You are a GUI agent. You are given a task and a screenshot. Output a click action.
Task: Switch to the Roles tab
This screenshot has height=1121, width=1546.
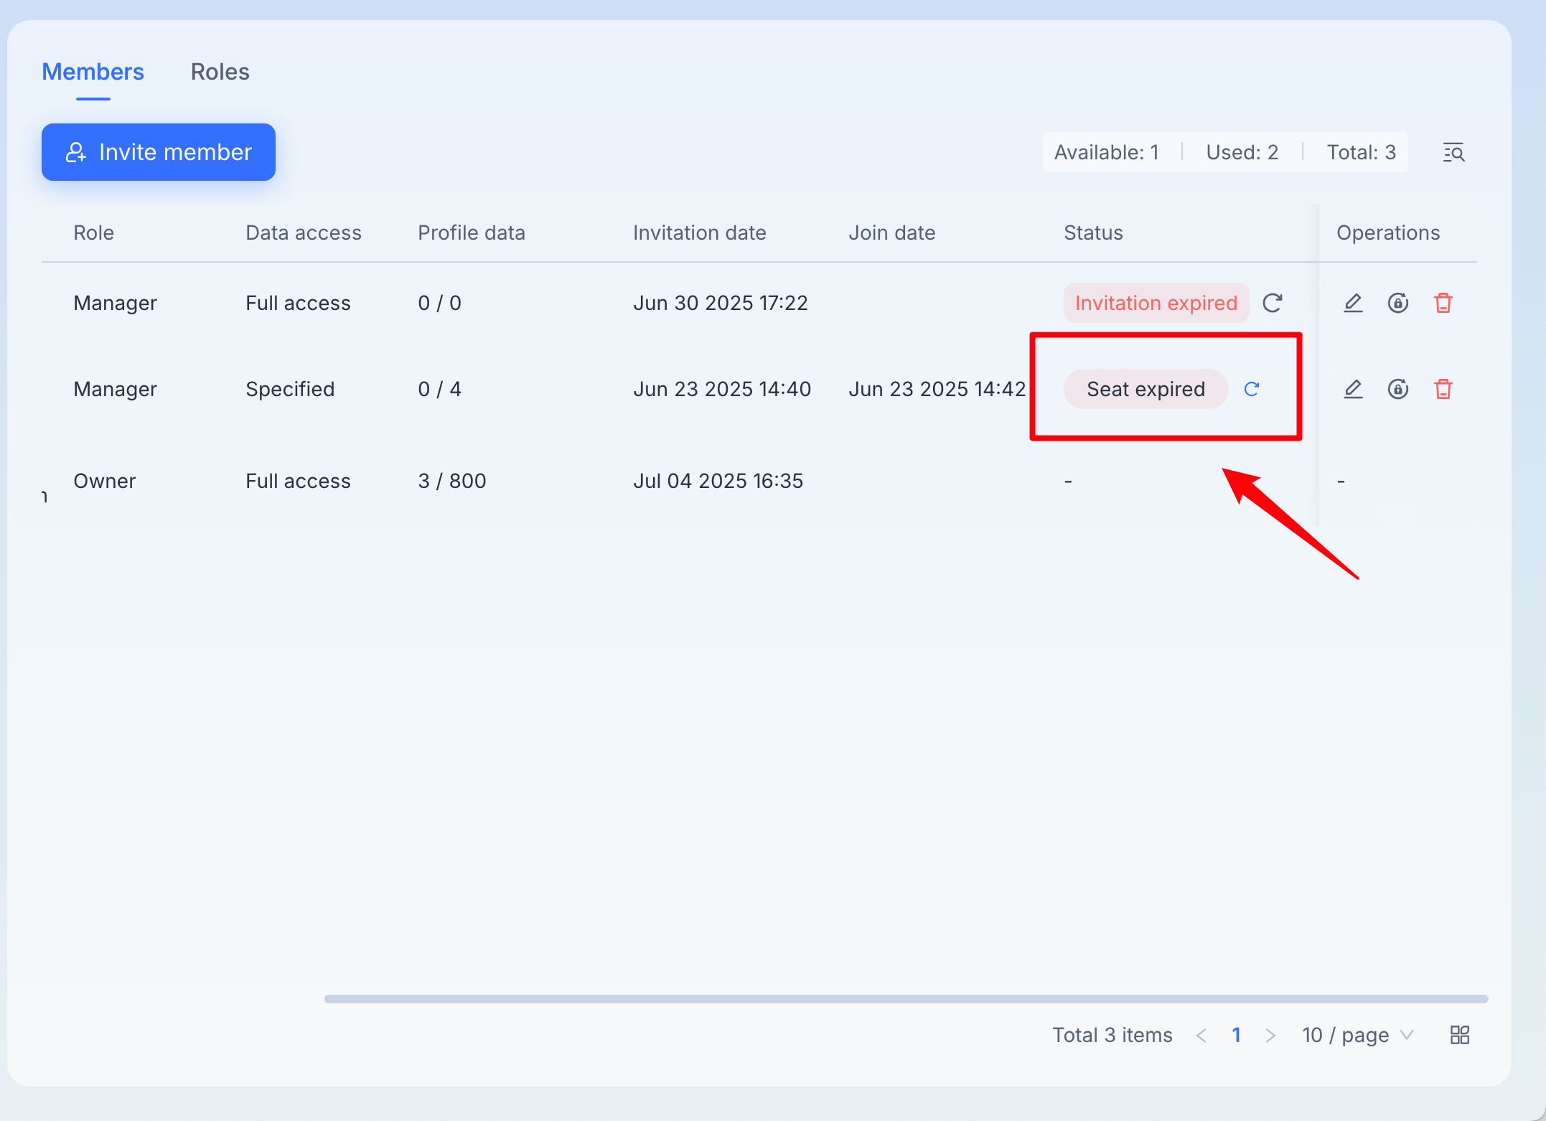220,72
